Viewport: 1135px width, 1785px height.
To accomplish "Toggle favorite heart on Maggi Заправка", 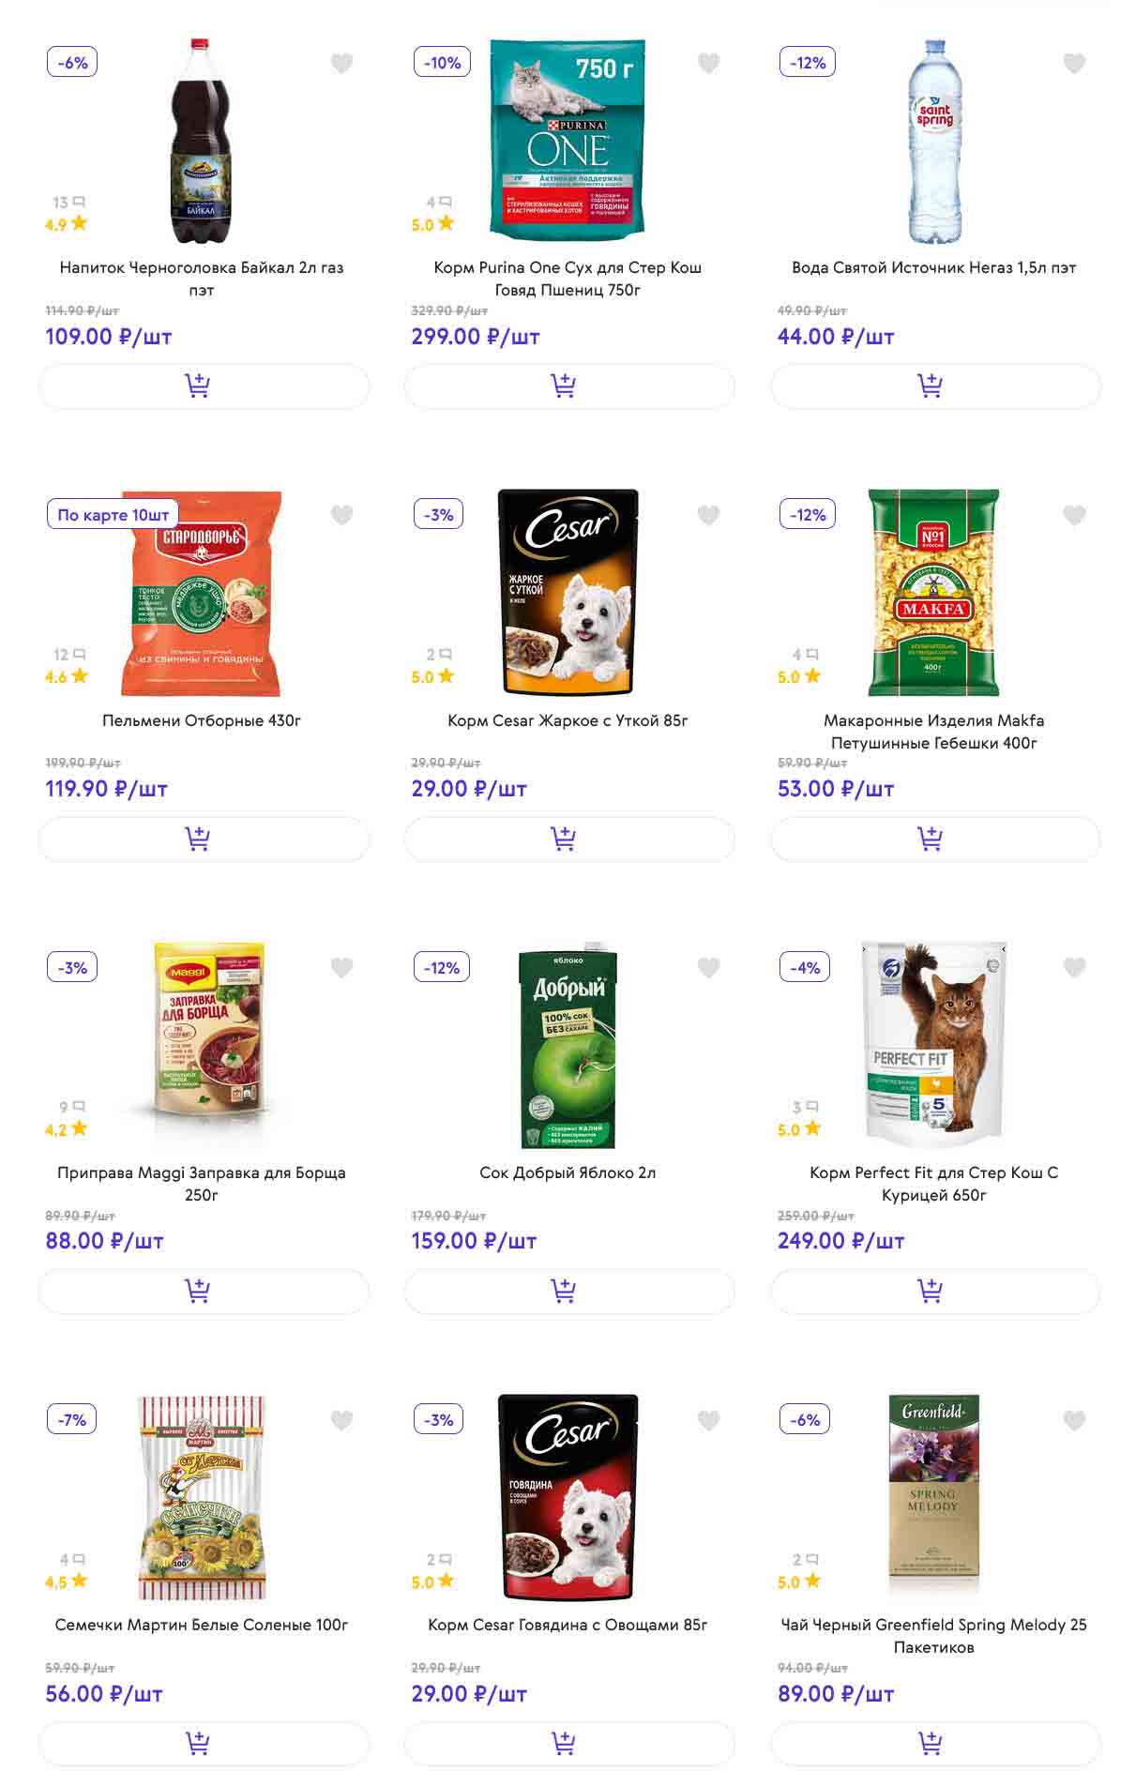I will (x=341, y=968).
